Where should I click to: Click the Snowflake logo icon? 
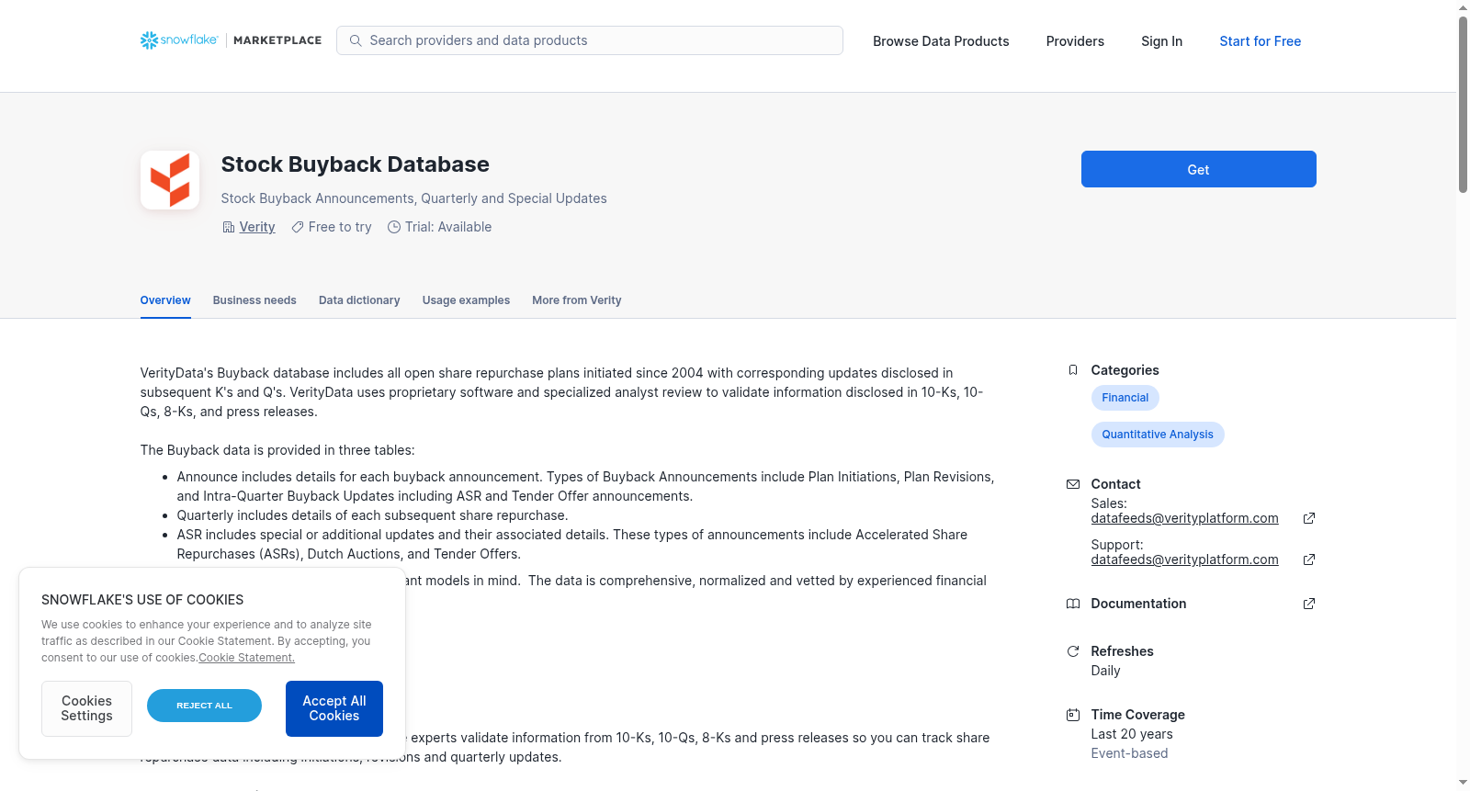149,40
